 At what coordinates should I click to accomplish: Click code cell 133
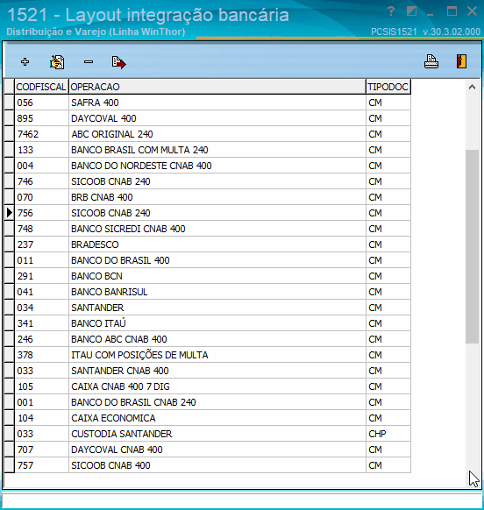[x=41, y=150]
